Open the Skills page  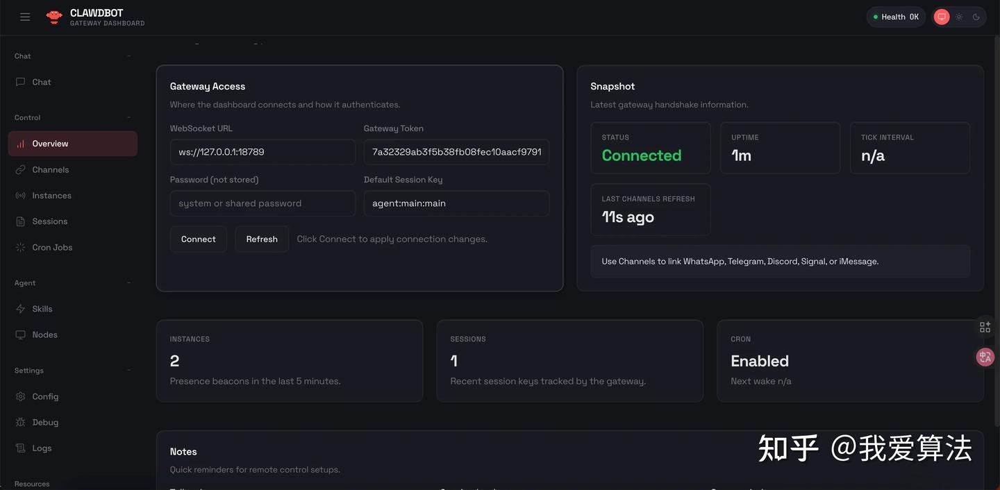(x=42, y=309)
